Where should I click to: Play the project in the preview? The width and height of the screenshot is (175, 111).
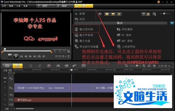[16, 56]
